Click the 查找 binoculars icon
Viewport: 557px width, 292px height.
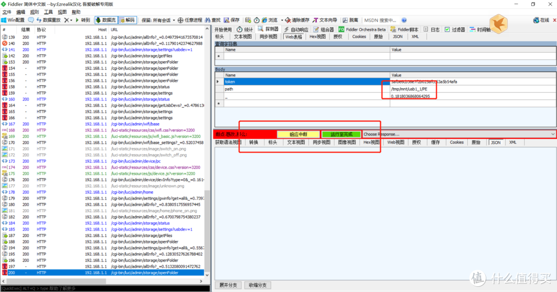pyautogui.click(x=208, y=20)
